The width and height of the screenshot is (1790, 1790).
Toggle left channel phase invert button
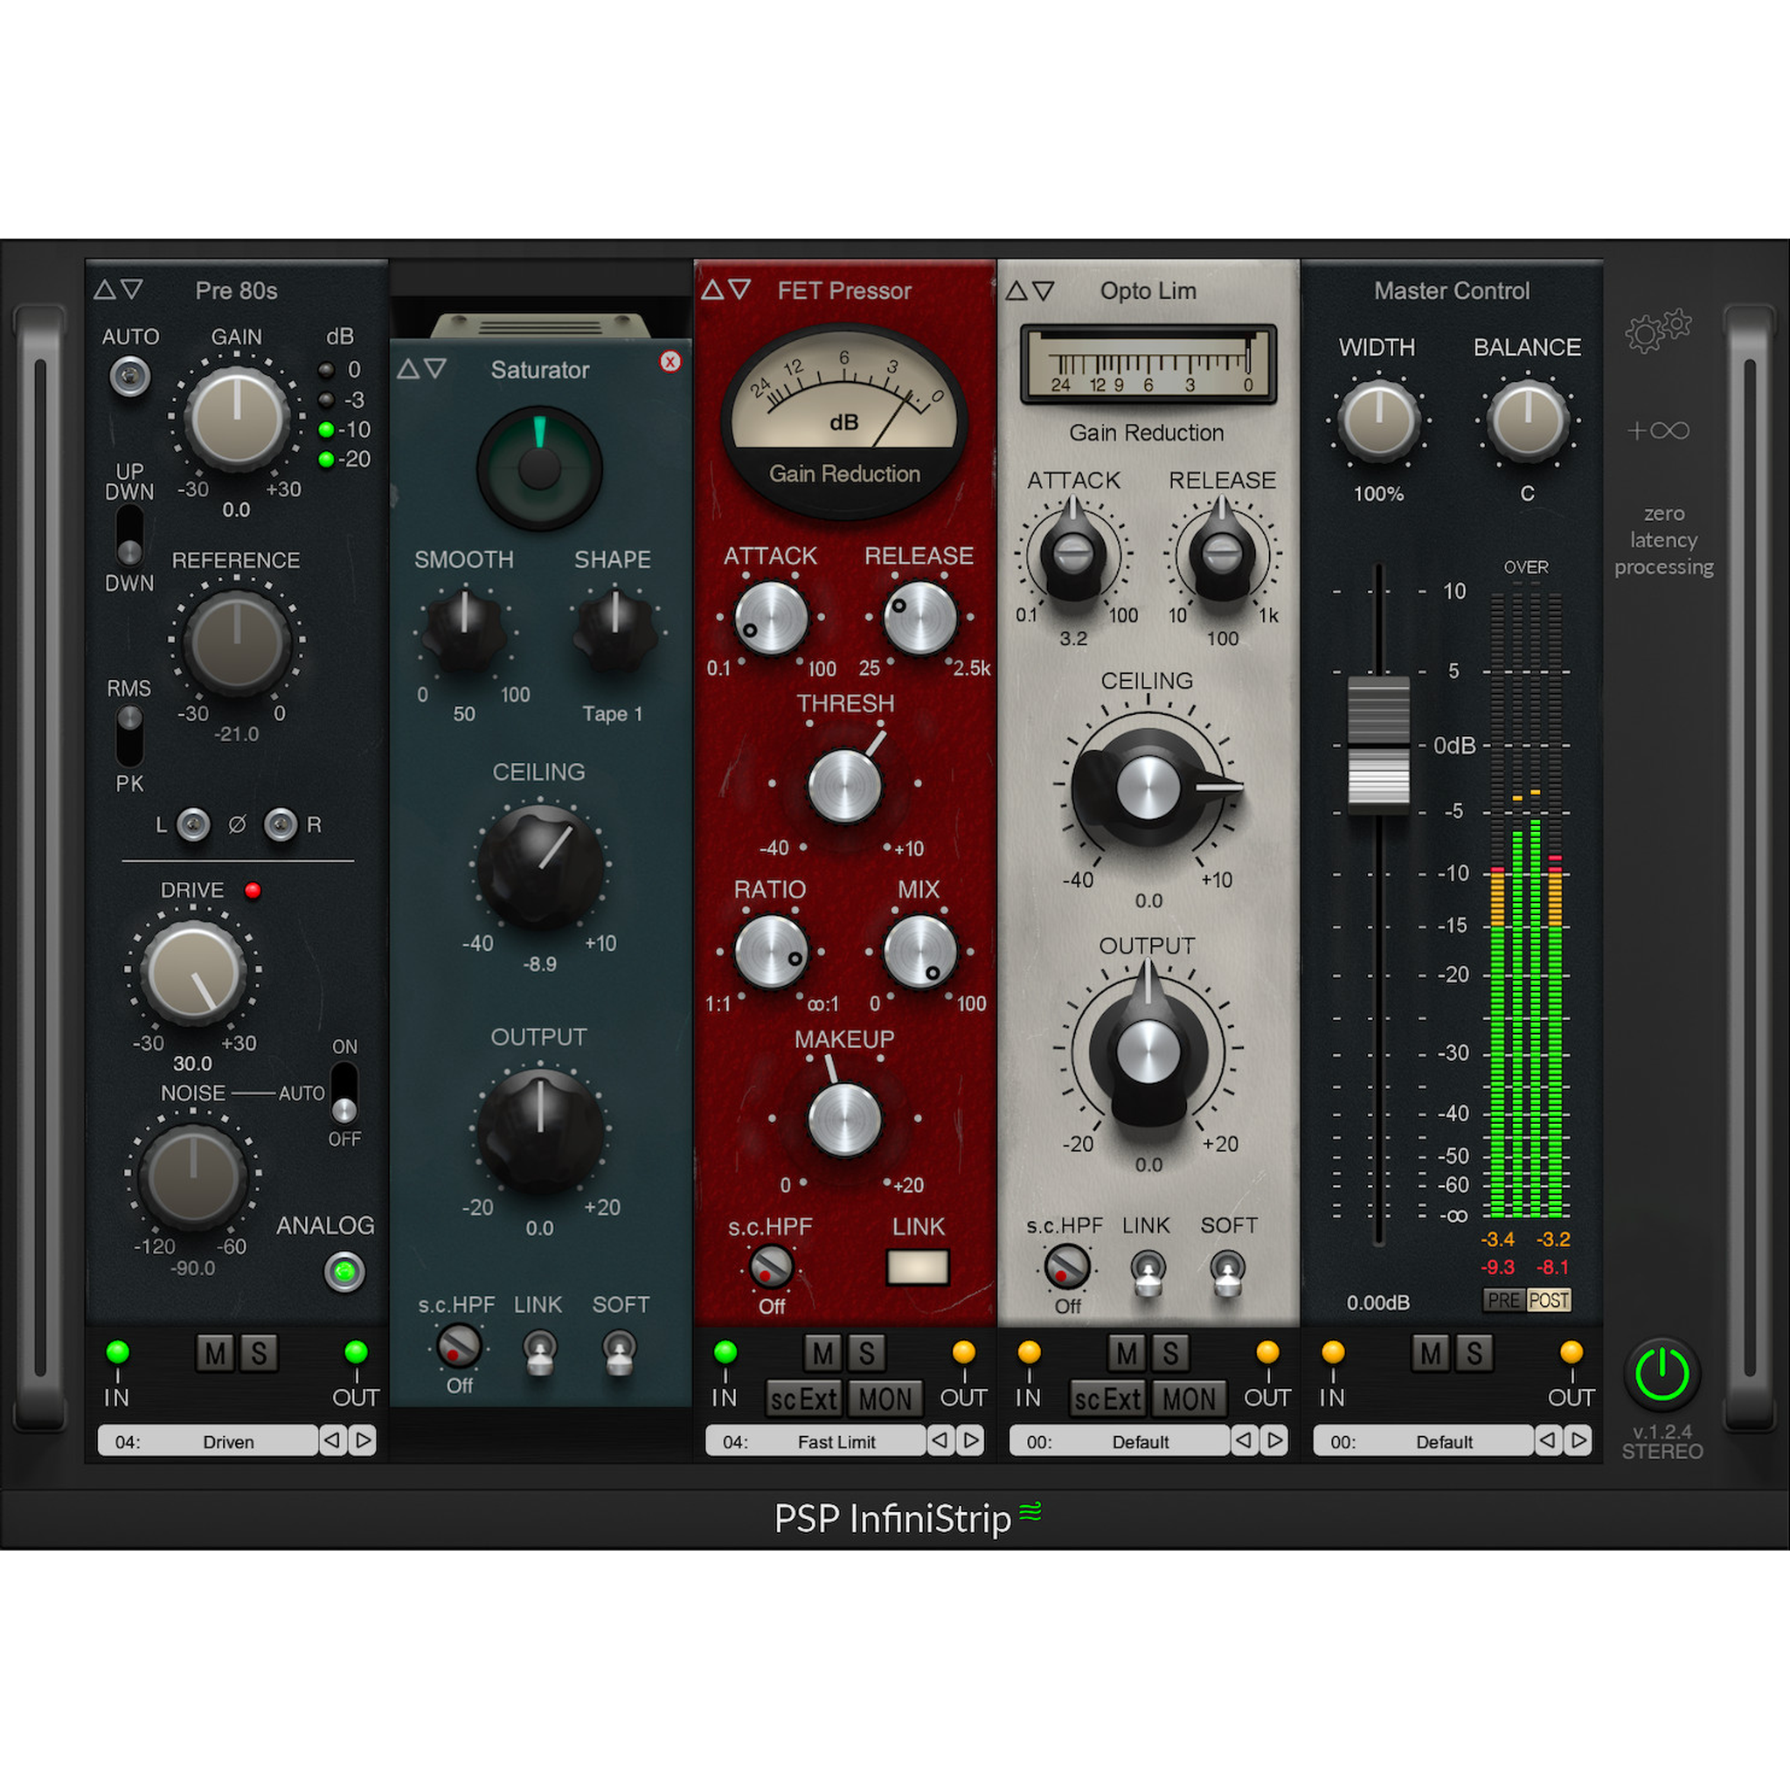192,823
